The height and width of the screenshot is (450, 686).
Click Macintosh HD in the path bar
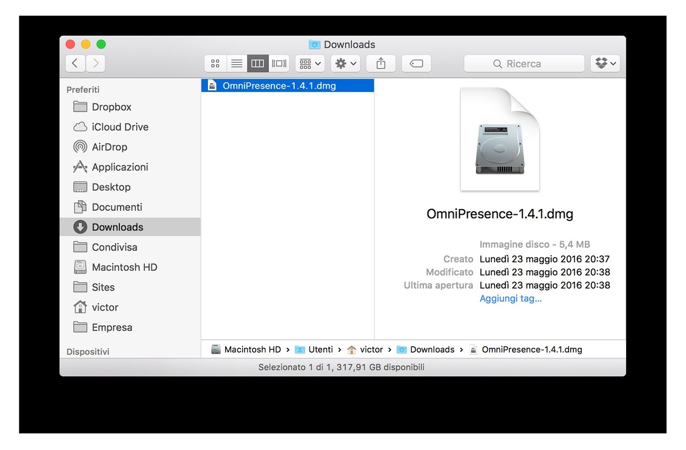246,350
